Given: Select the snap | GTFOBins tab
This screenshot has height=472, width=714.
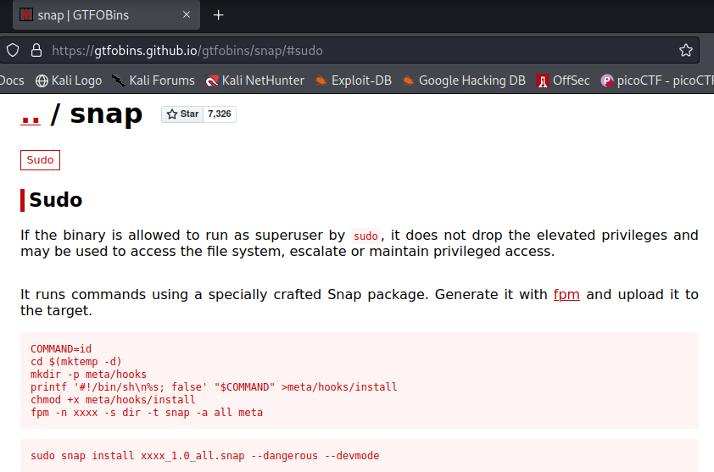Looking at the screenshot, I should coord(106,15).
